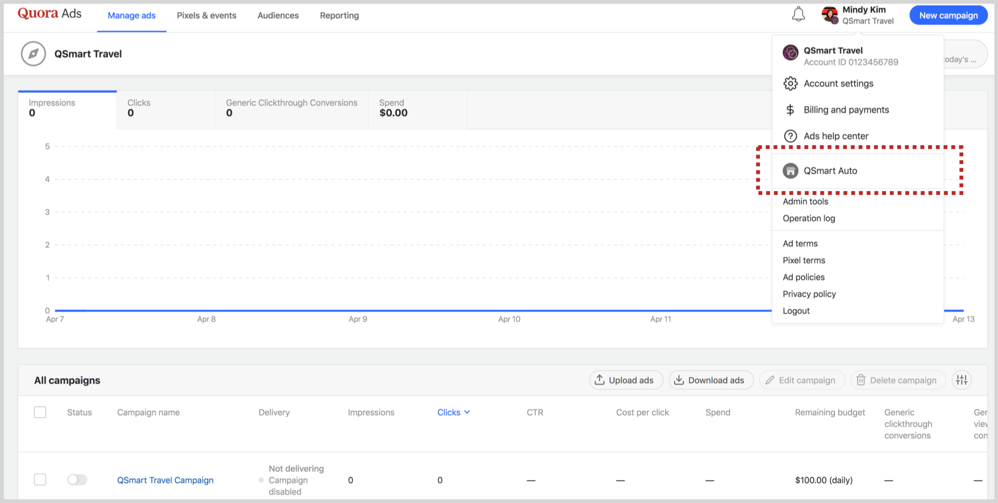
Task: Click Logout in the account menu
Action: [796, 310]
